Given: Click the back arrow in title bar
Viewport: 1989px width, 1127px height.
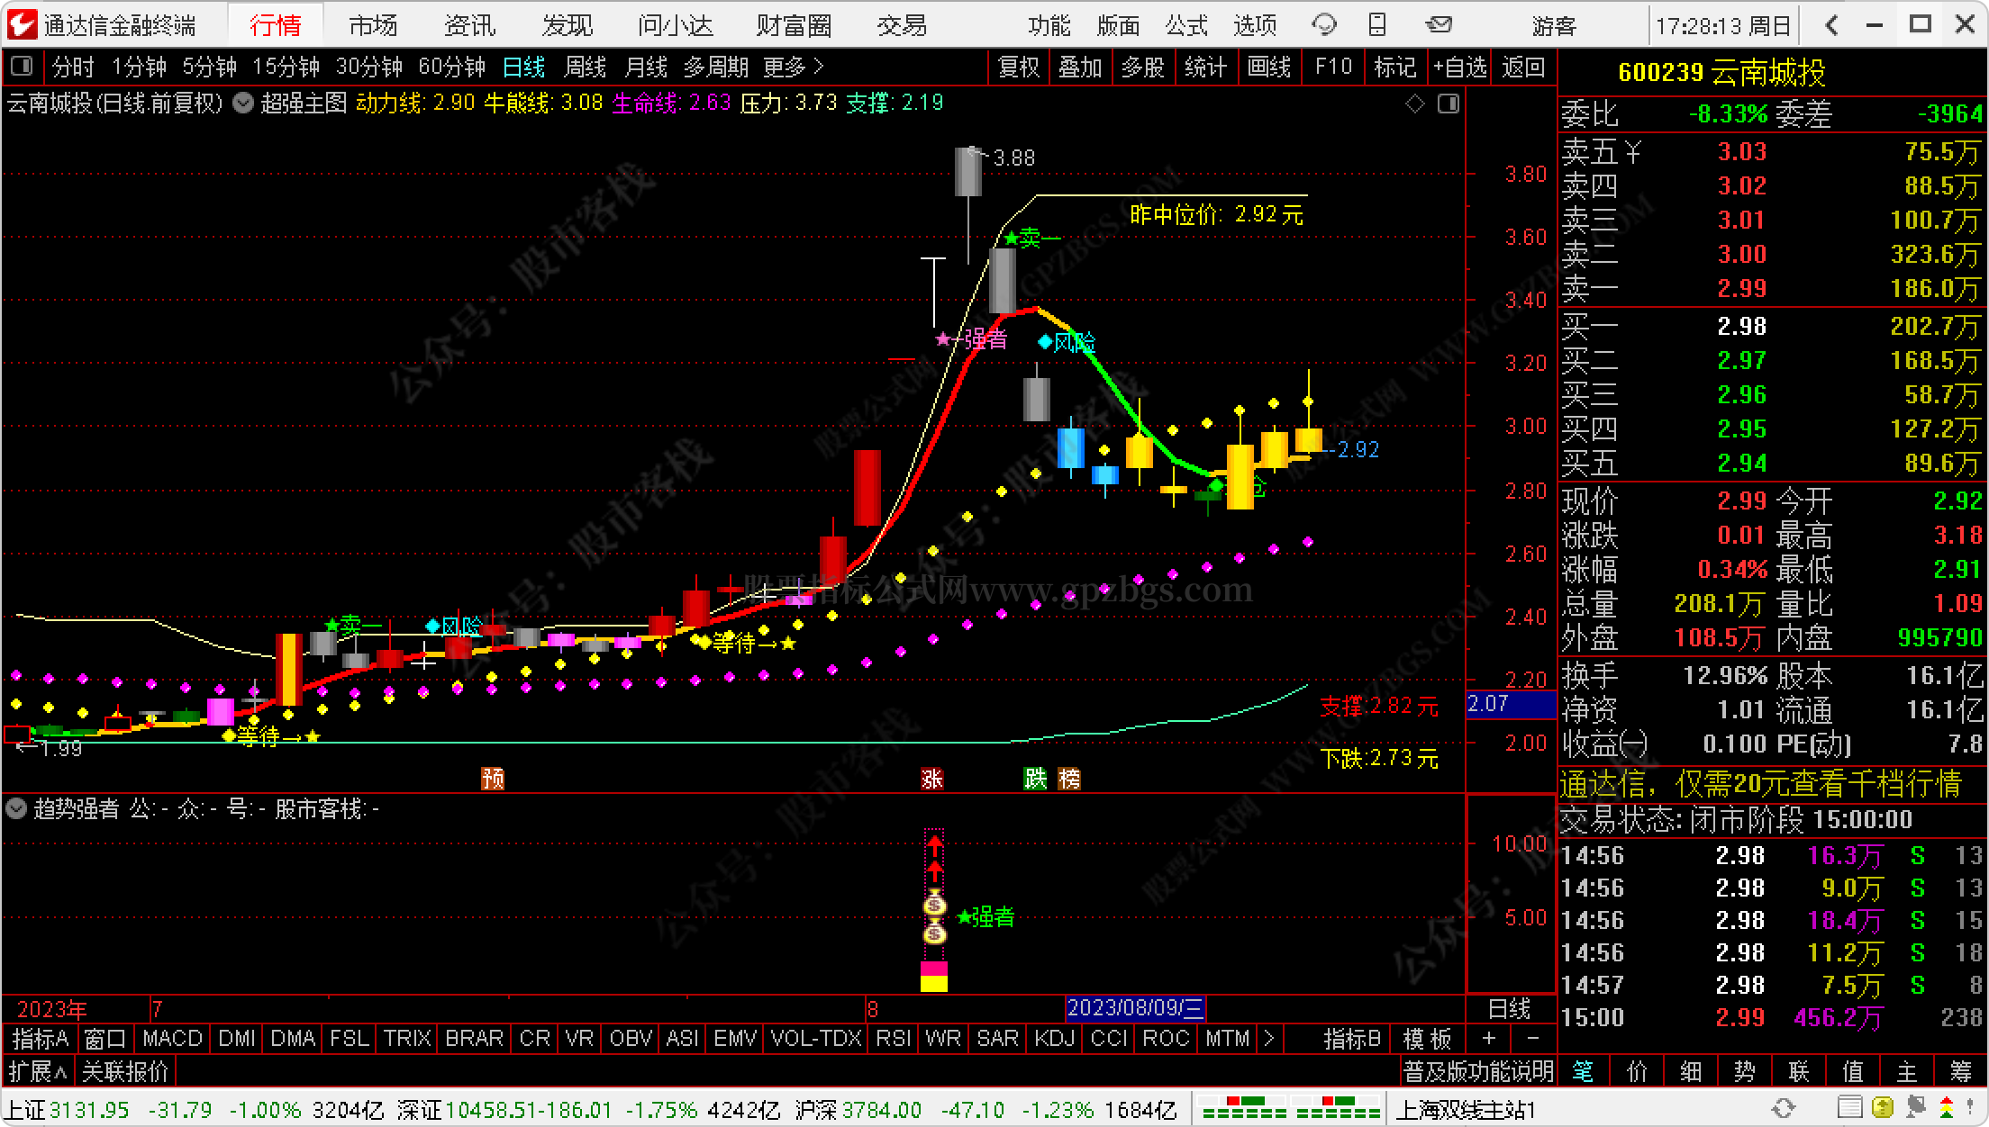Looking at the screenshot, I should (x=1830, y=25).
